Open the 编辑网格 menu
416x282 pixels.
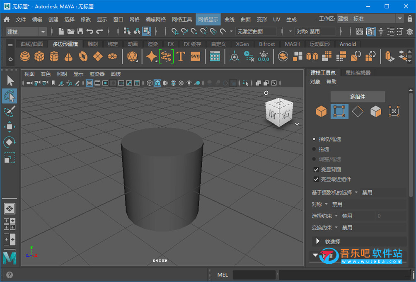(x=156, y=19)
